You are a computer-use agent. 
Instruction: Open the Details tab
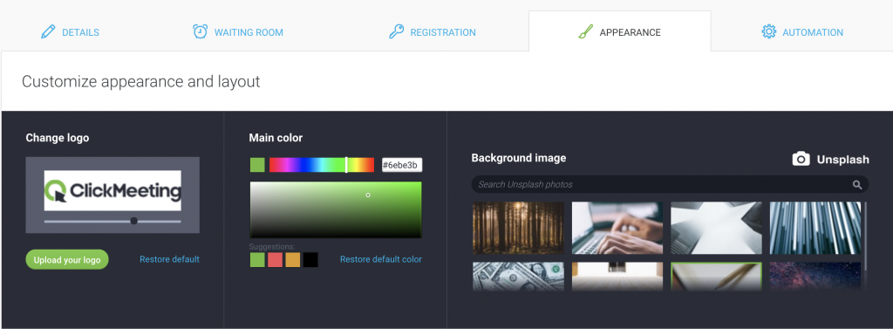coord(70,32)
